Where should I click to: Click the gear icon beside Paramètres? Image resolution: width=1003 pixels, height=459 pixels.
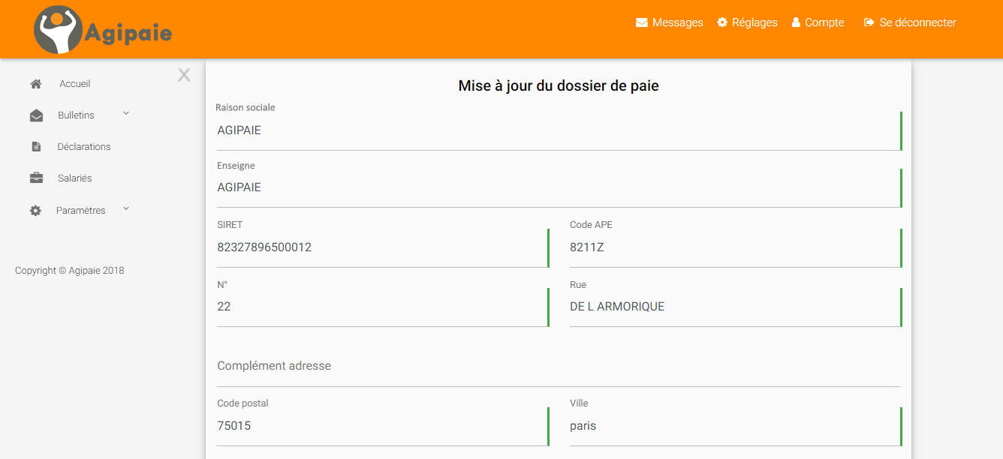[x=35, y=211]
